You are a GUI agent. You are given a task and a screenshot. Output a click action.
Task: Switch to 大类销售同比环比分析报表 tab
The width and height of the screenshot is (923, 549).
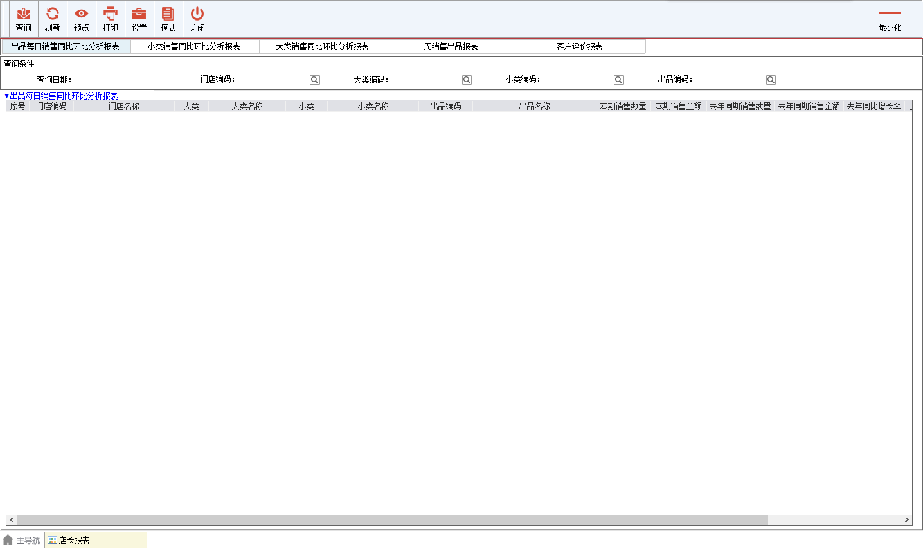323,46
